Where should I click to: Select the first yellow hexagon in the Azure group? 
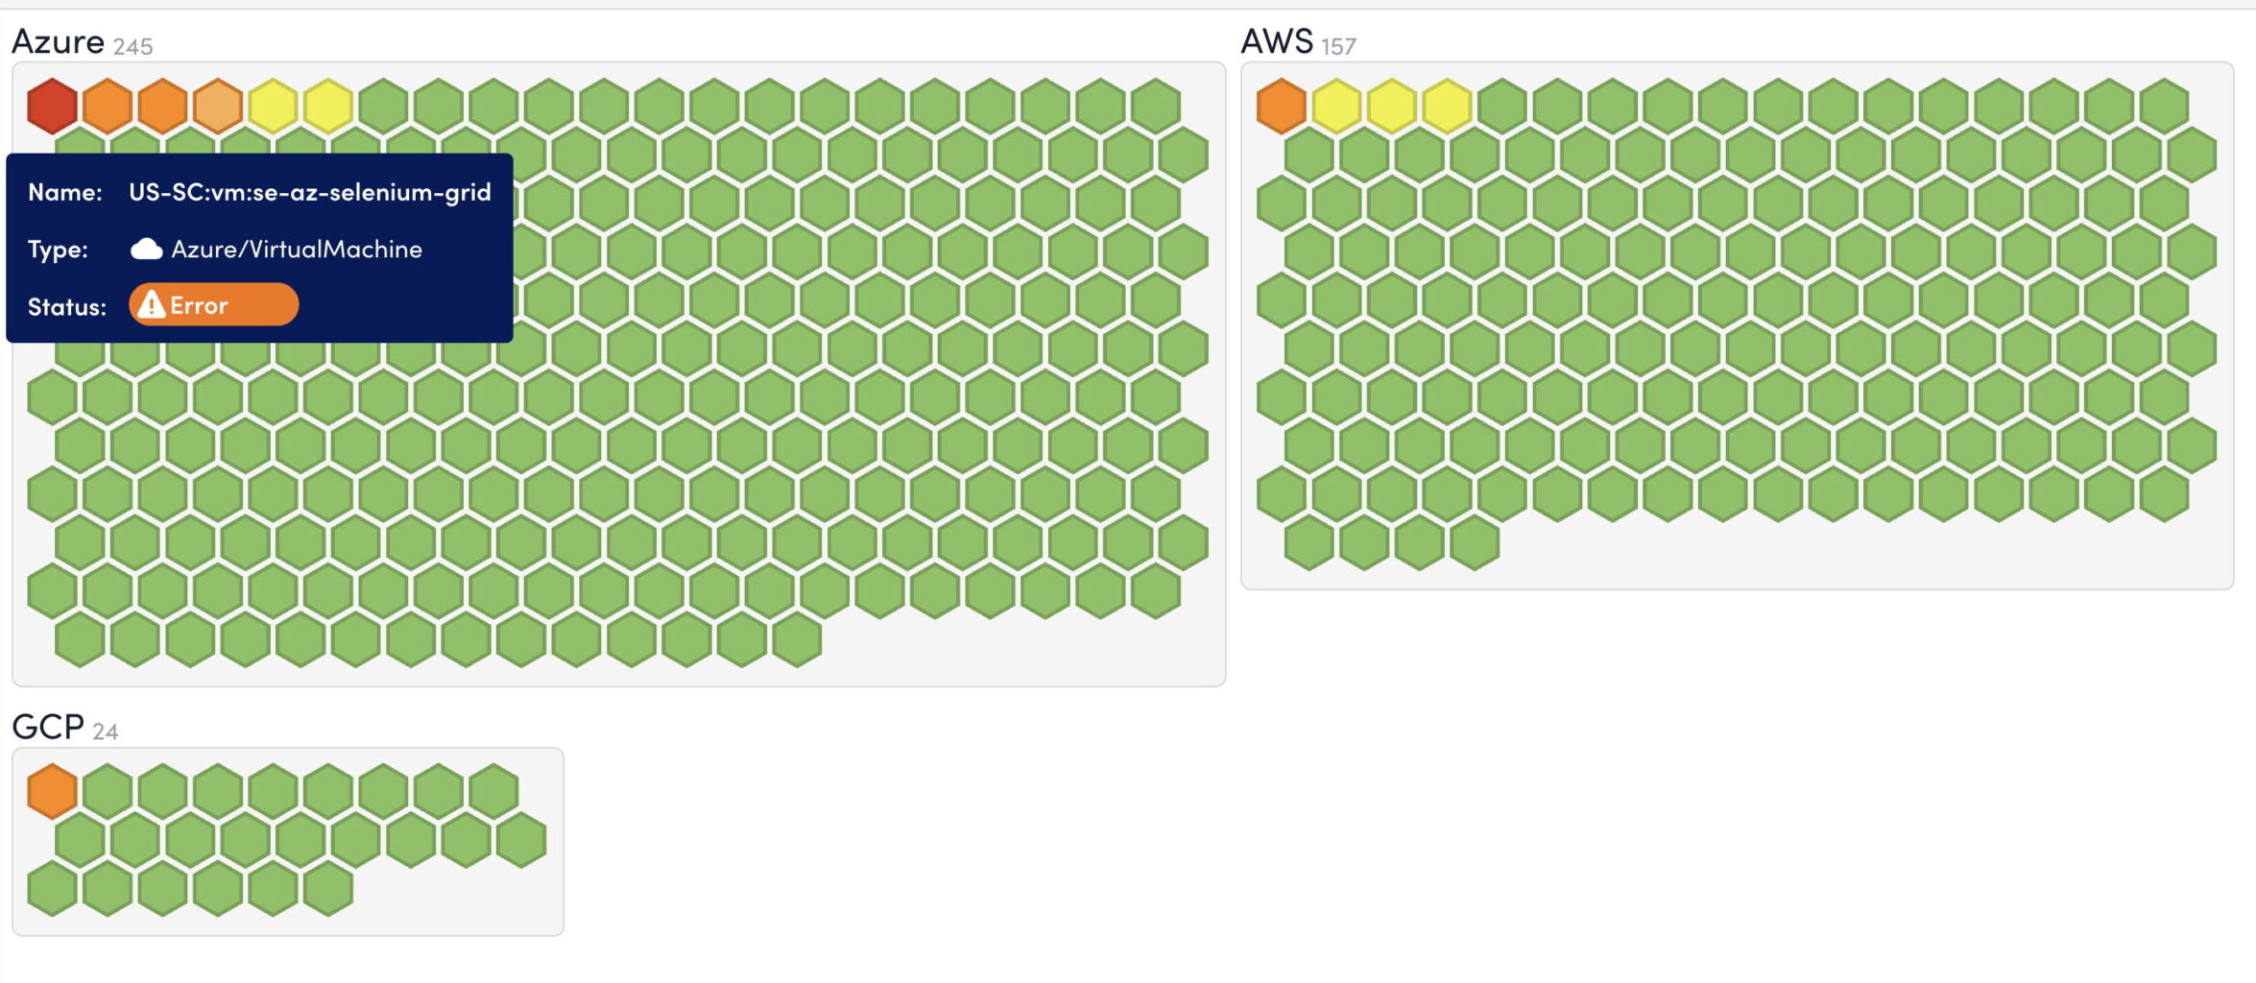click(x=273, y=106)
